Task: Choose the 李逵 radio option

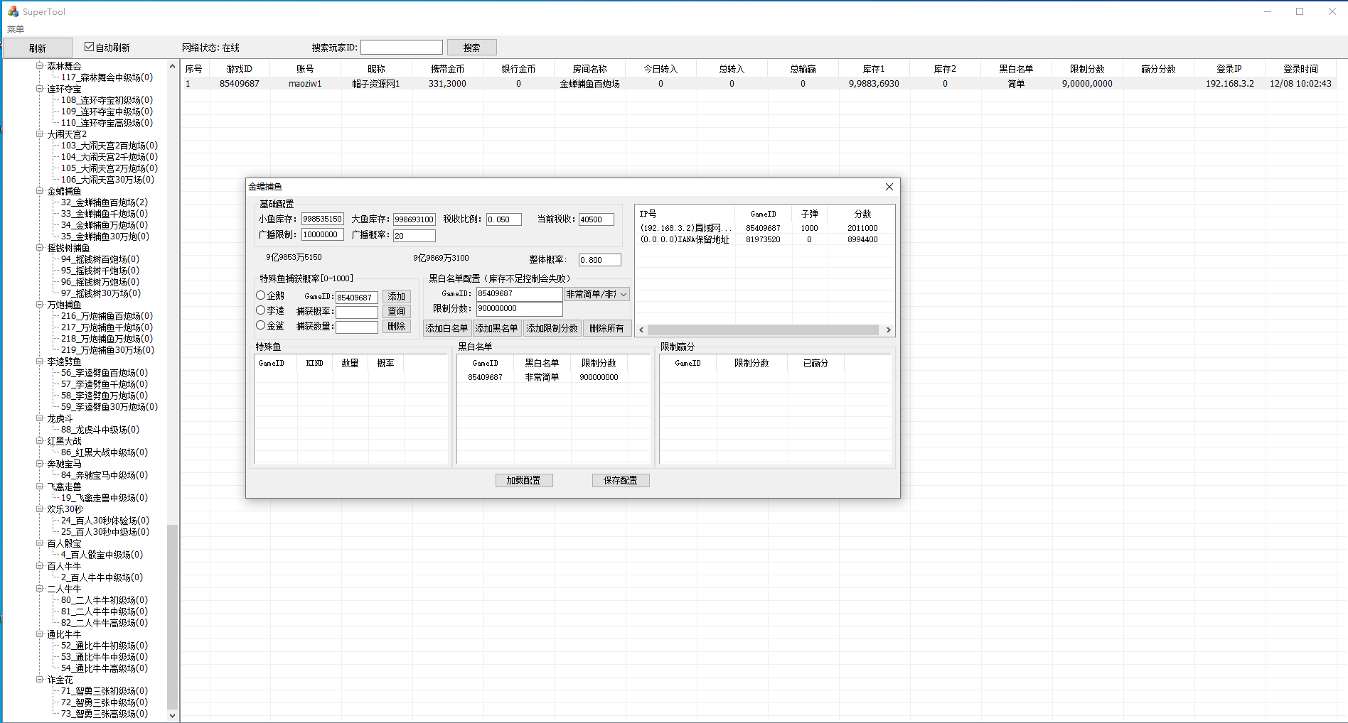Action: (261, 310)
